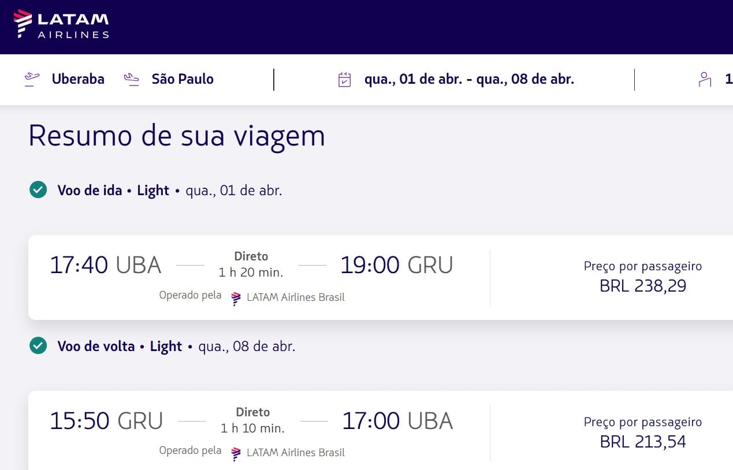Click the return price BRL 213,54
Viewport: 733px width, 470px height.
[x=643, y=441]
